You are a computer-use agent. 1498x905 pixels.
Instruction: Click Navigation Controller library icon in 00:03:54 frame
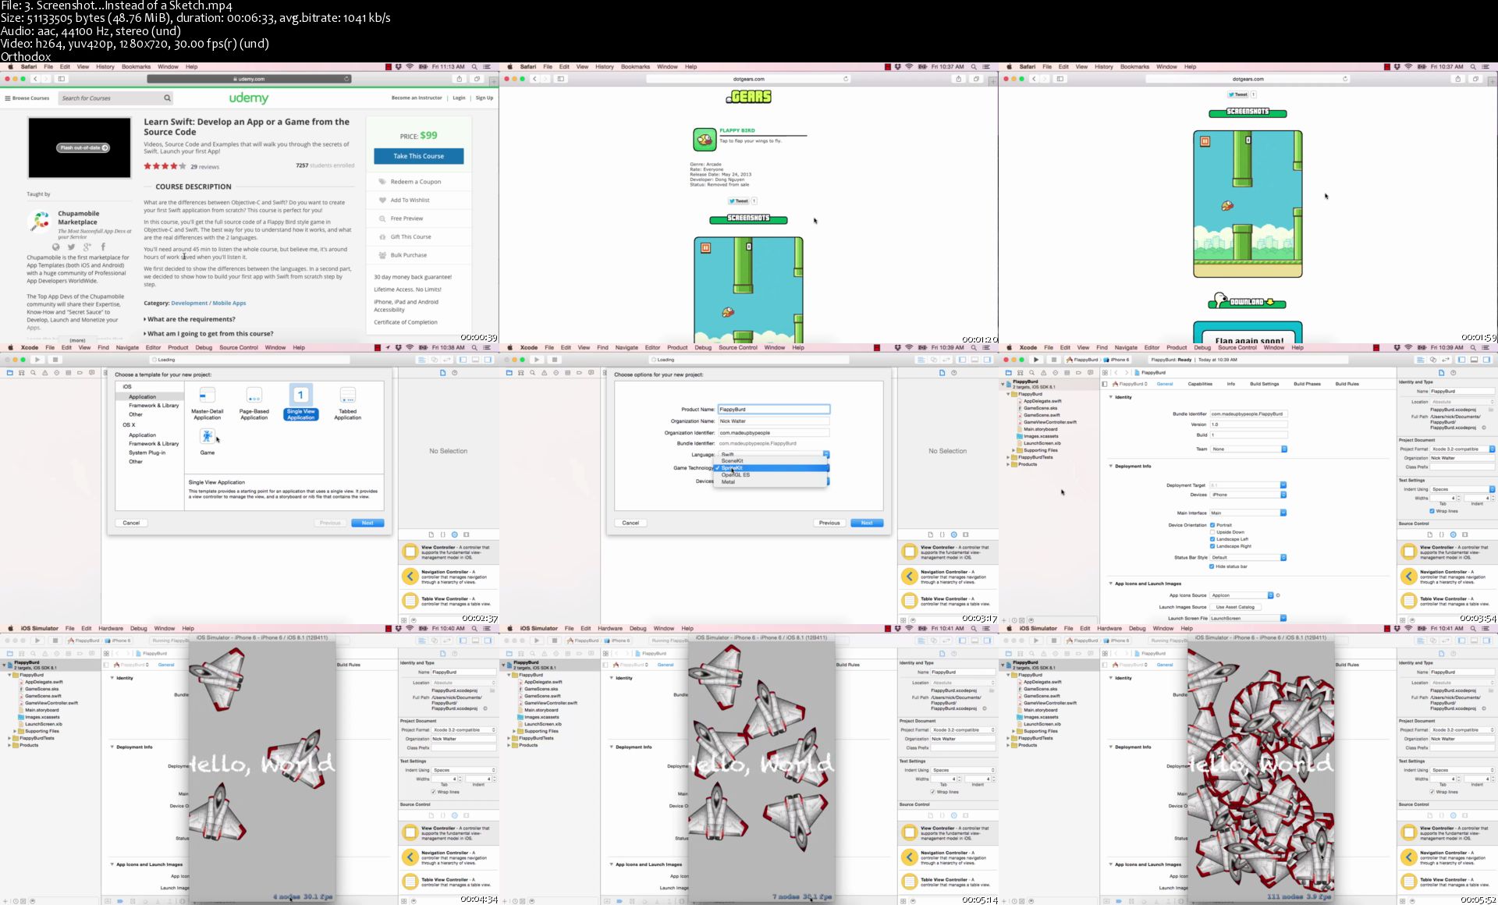[x=1408, y=577]
